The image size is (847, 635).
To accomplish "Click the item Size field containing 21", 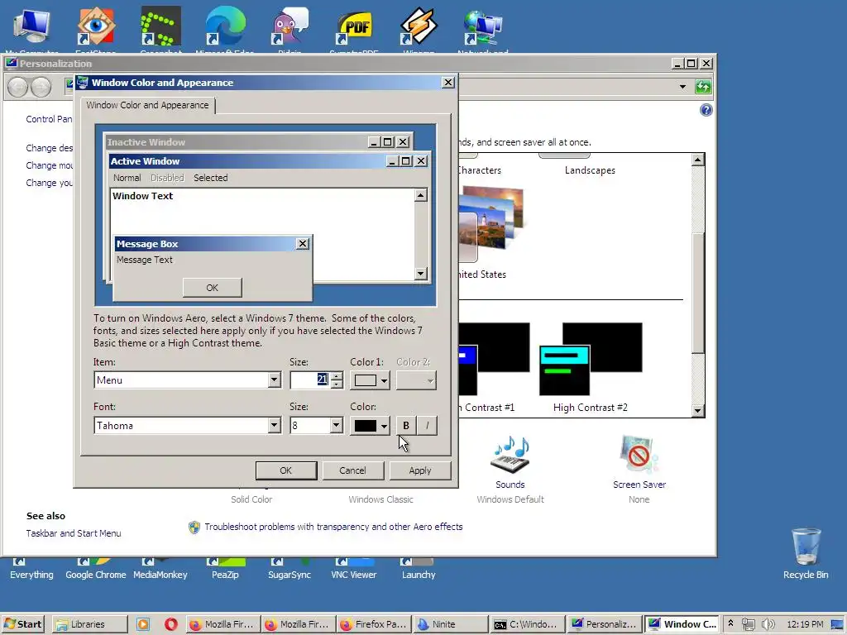I will [311, 380].
